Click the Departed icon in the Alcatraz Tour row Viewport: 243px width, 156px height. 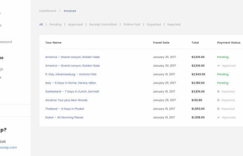tap(218, 100)
